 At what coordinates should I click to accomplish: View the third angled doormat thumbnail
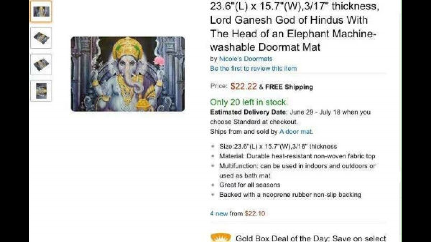(x=41, y=65)
